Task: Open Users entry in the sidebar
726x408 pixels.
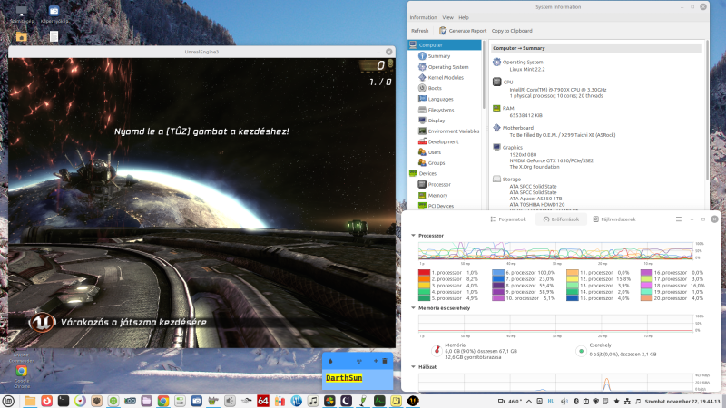Action: tap(435, 152)
